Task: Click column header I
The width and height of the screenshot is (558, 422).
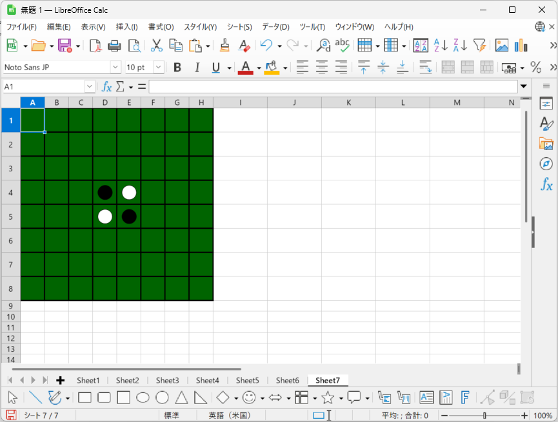Action: pyautogui.click(x=240, y=102)
